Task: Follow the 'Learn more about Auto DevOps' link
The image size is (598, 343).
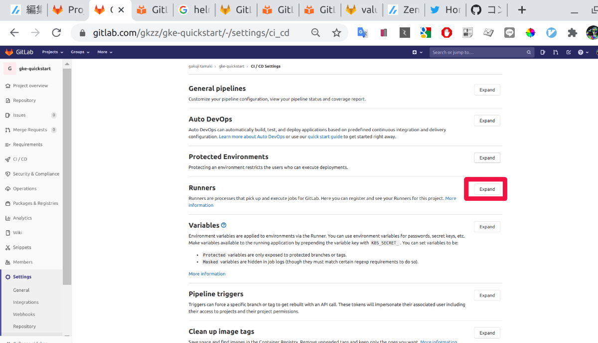Action: (x=252, y=137)
